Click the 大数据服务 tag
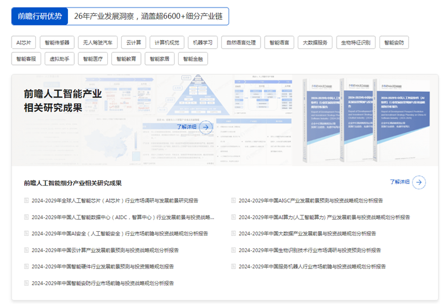The width and height of the screenshot is (441, 305). point(315,42)
